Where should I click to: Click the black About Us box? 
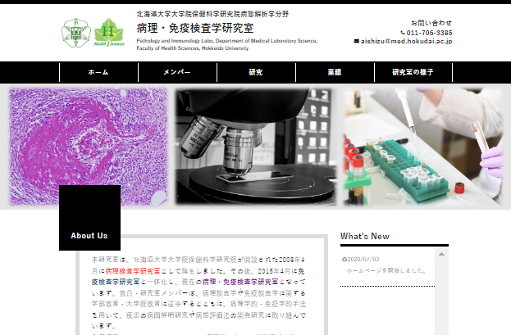click(x=89, y=218)
